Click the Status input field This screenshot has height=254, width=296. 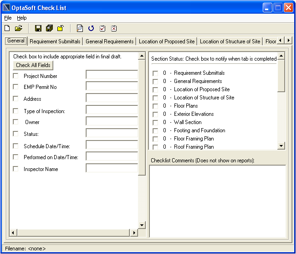tap(112, 133)
